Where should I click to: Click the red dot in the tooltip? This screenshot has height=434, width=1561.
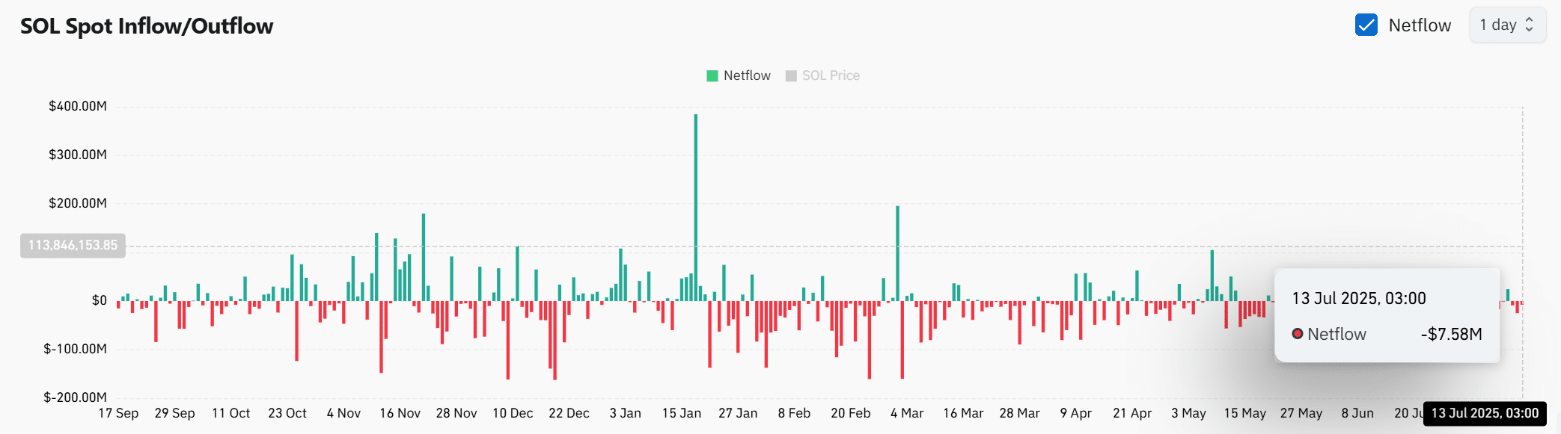pos(1298,334)
